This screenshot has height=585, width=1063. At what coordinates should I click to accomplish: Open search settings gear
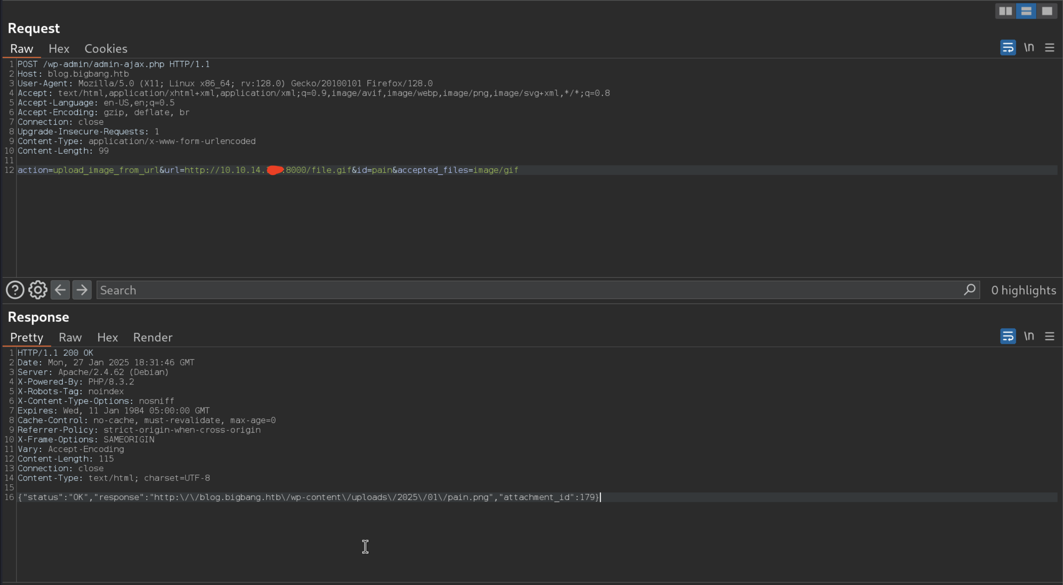coord(37,290)
